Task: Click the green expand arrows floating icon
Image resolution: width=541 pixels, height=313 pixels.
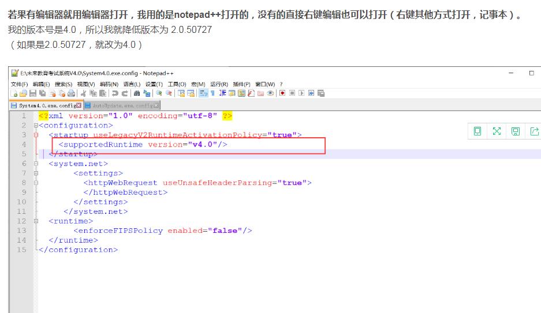Action: [x=497, y=131]
